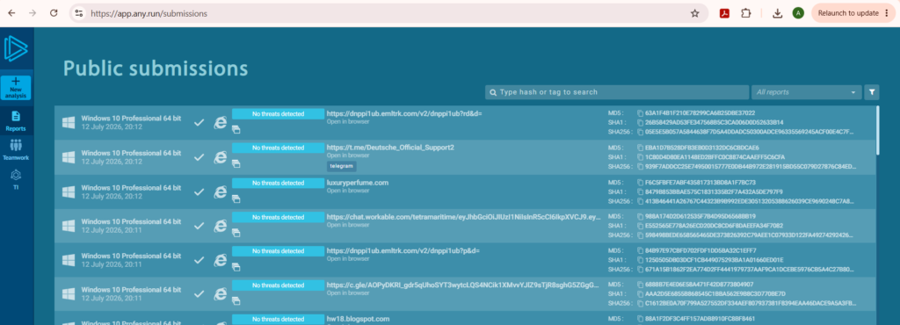Click the Public submissions heading
This screenshot has width=900, height=325.
156,69
